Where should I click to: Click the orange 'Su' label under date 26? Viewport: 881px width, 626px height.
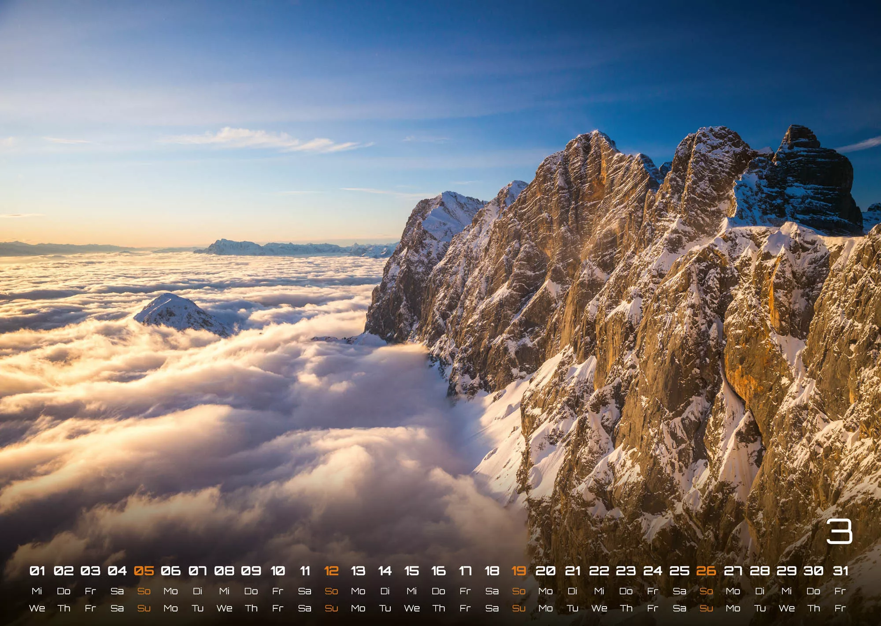point(706,608)
